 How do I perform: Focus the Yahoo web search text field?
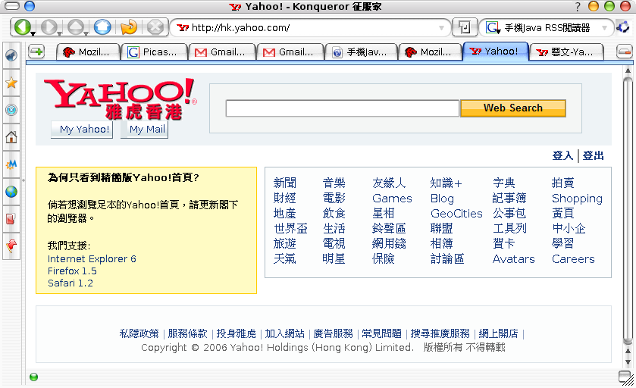coord(343,108)
